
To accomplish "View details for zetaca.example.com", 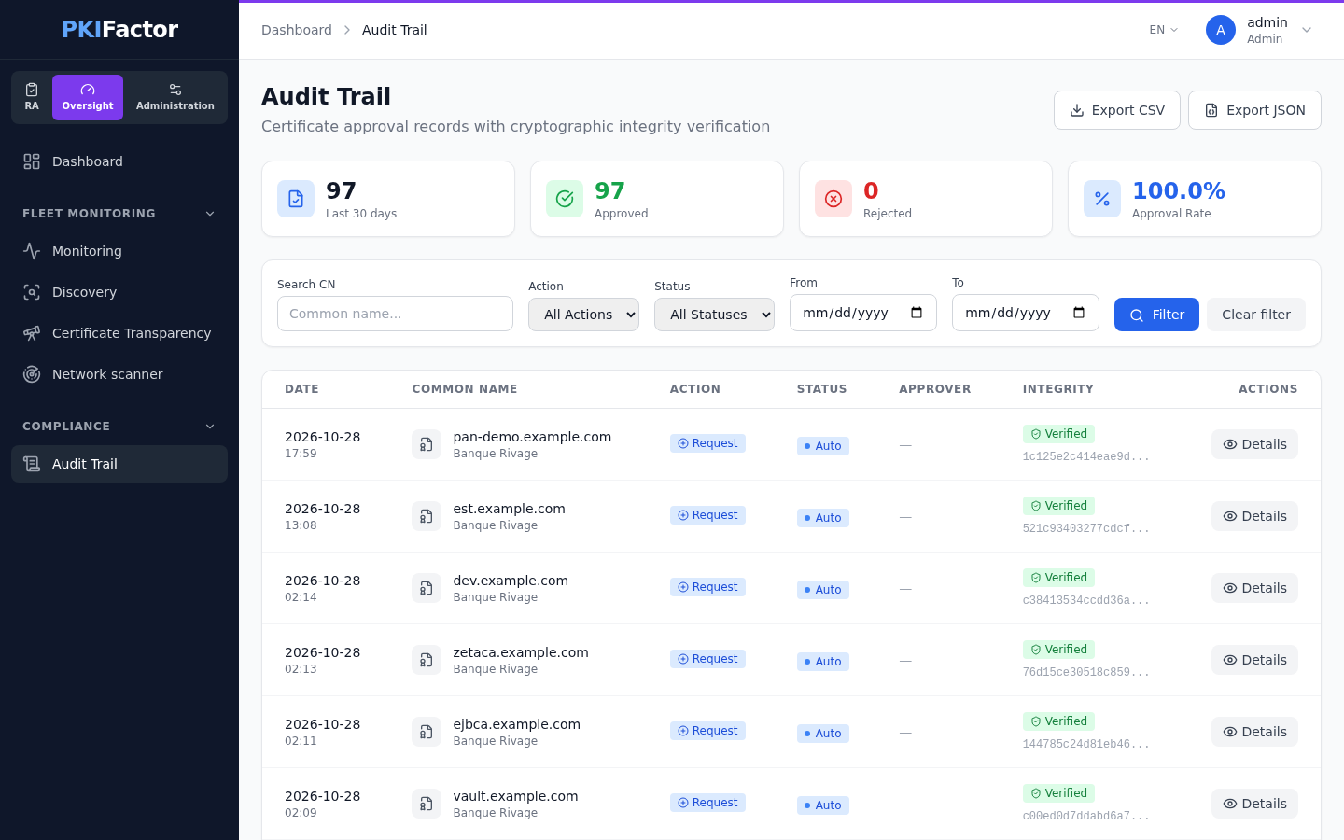I will [x=1254, y=660].
